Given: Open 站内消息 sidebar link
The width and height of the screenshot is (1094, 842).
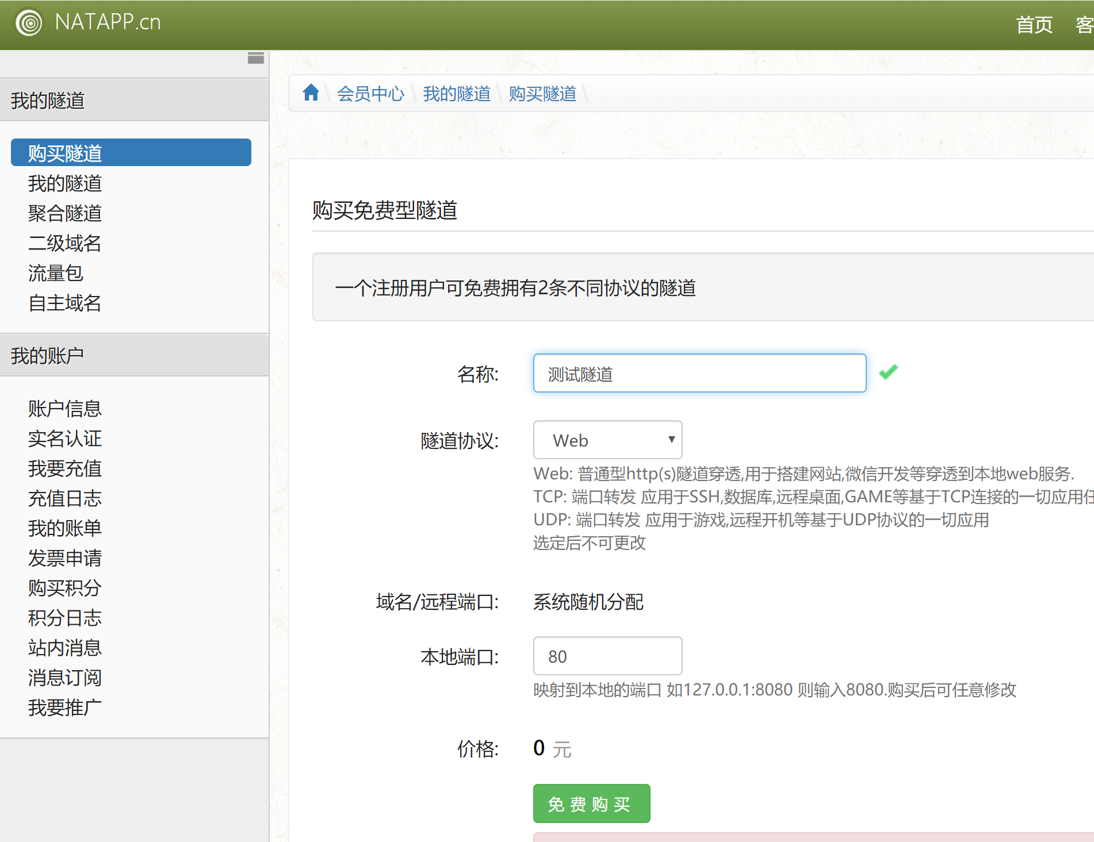Looking at the screenshot, I should [x=65, y=648].
